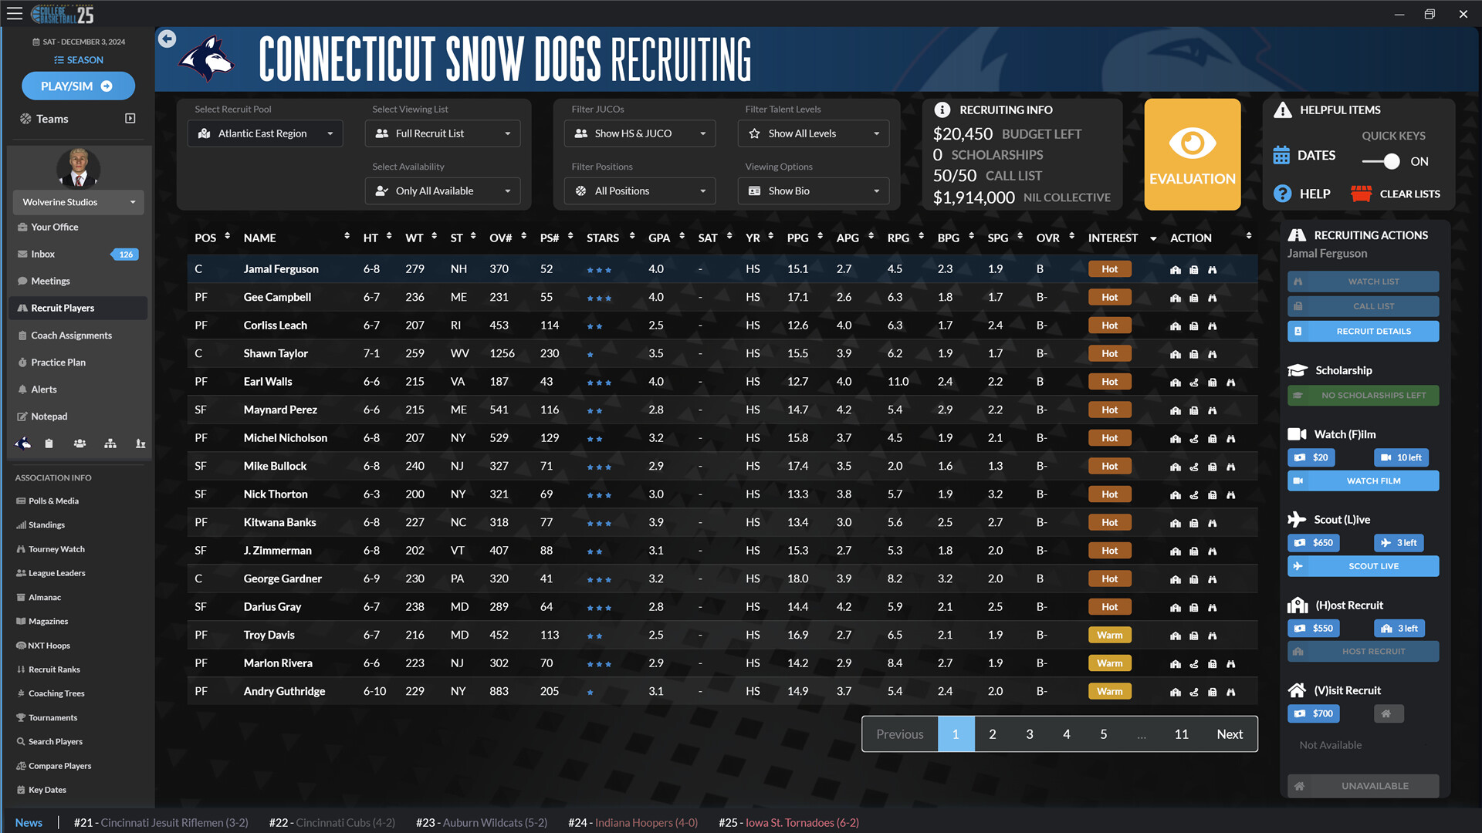Image resolution: width=1482 pixels, height=833 pixels.
Task: Open the hamburger menu at top left
Action: point(14,13)
